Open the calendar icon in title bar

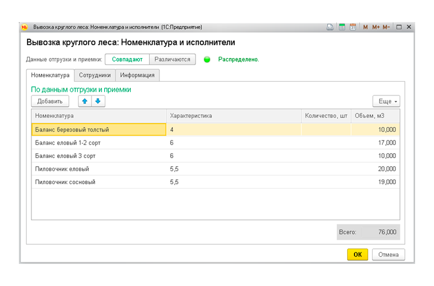(353, 27)
